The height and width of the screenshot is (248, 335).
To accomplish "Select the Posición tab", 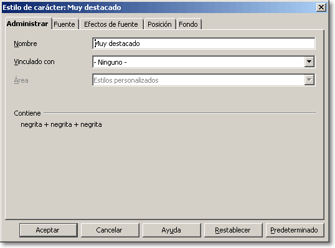I will click(x=159, y=24).
